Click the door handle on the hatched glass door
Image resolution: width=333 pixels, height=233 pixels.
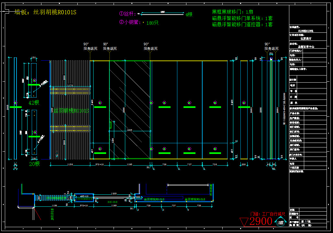[x=111, y=124]
